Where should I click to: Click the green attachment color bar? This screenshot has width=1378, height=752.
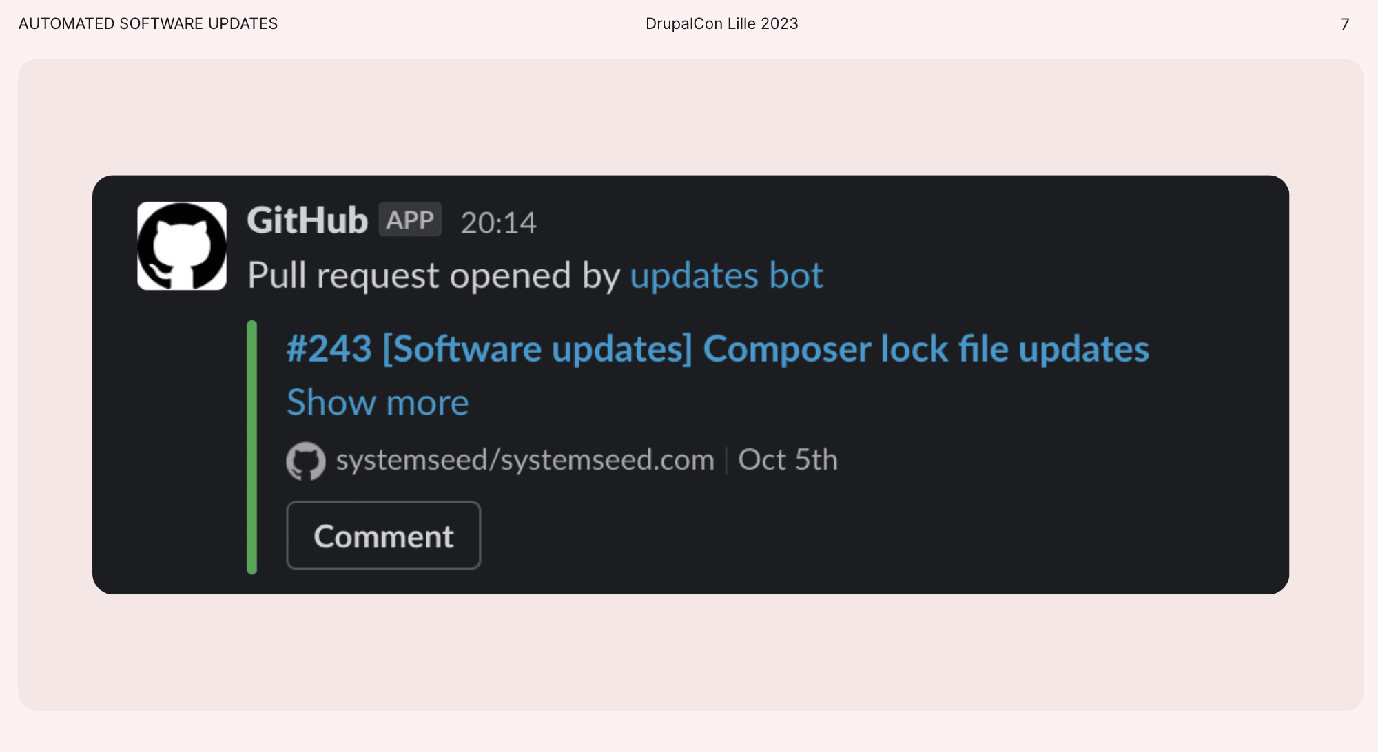point(252,447)
